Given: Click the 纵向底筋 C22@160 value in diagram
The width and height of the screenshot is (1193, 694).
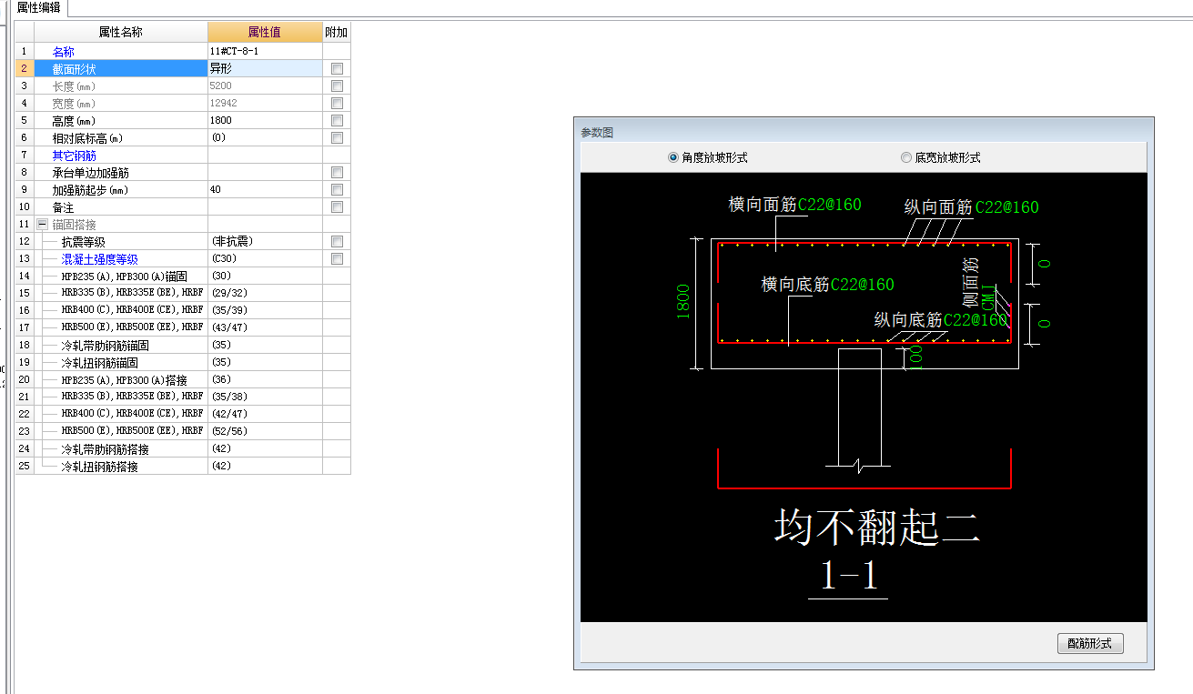Looking at the screenshot, I should click(976, 320).
